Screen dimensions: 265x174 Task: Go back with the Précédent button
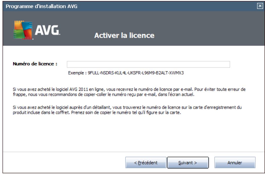(146, 162)
